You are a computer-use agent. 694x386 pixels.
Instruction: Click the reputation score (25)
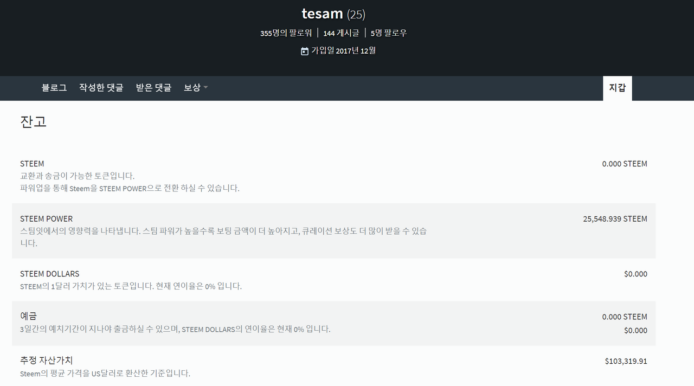click(356, 15)
